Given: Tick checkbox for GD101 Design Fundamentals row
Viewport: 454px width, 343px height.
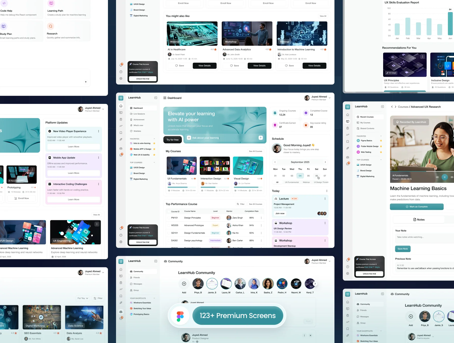Looking at the screenshot, I should [169, 233].
